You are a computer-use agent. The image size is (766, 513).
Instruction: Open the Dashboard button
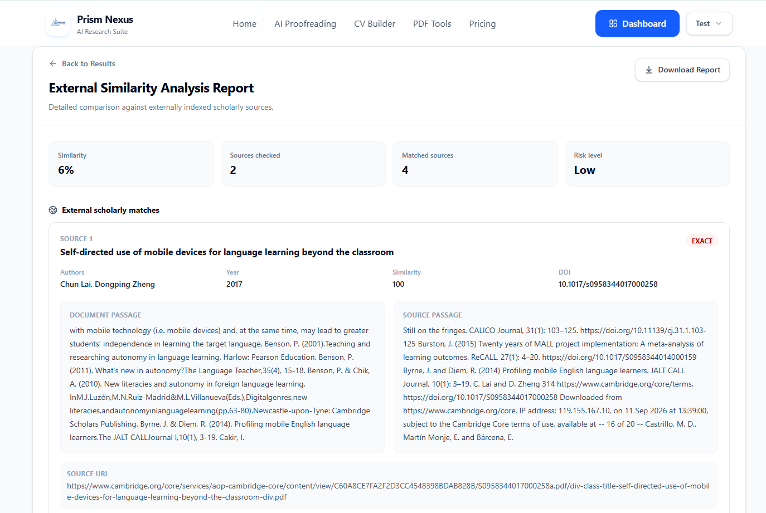pyautogui.click(x=637, y=23)
